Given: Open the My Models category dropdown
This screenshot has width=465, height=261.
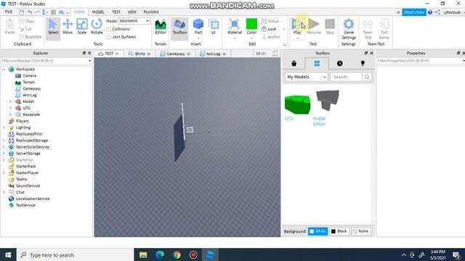Looking at the screenshot, I should click(307, 77).
